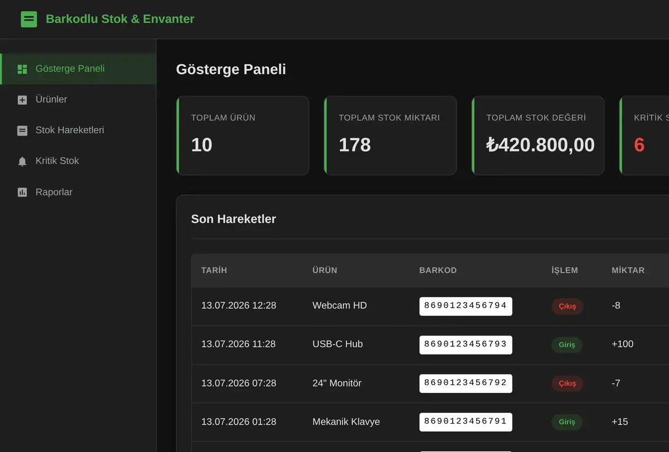This screenshot has height=452, width=669.
Task: Click the date 13.07.2026 12:28
Action: point(239,305)
